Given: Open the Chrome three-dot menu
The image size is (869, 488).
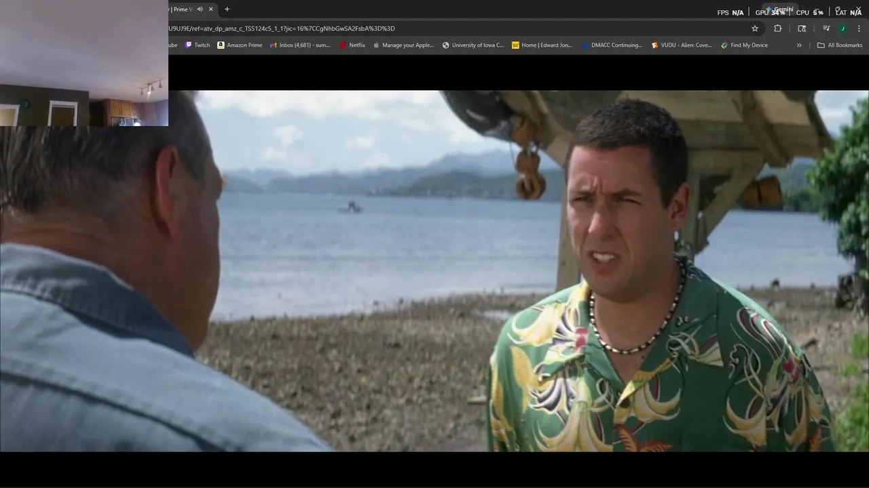Looking at the screenshot, I should click(859, 28).
